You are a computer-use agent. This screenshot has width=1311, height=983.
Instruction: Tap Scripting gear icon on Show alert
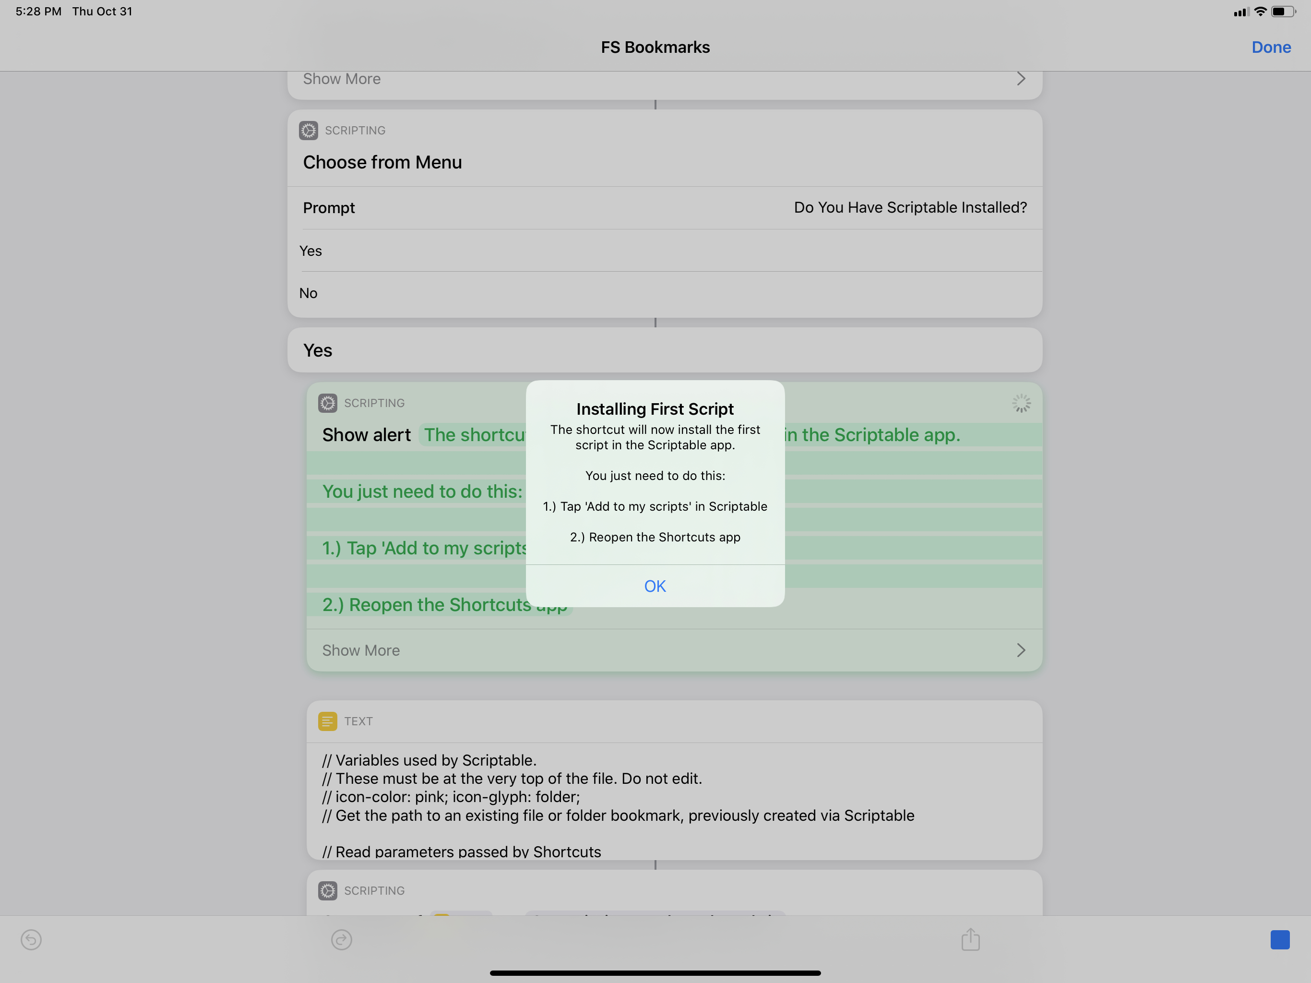point(328,403)
